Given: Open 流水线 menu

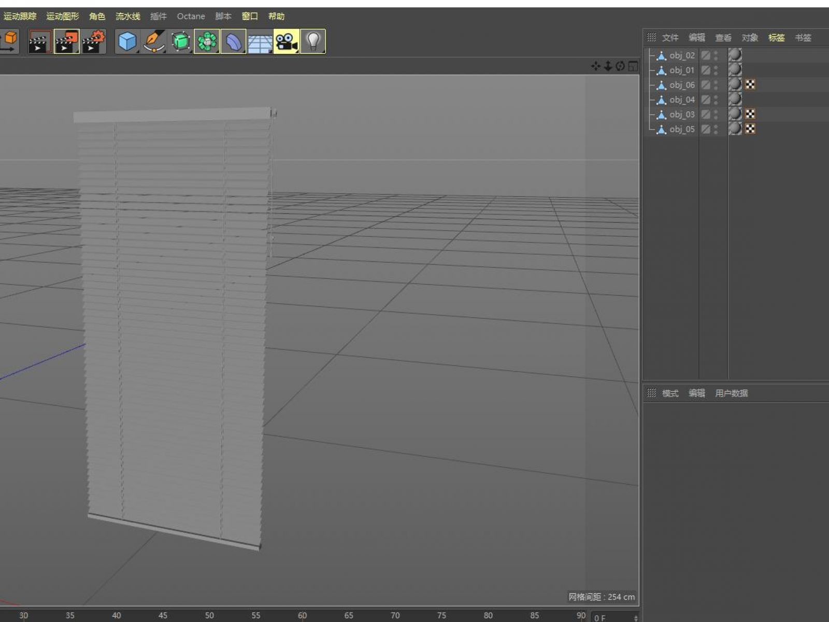Looking at the screenshot, I should point(127,16).
